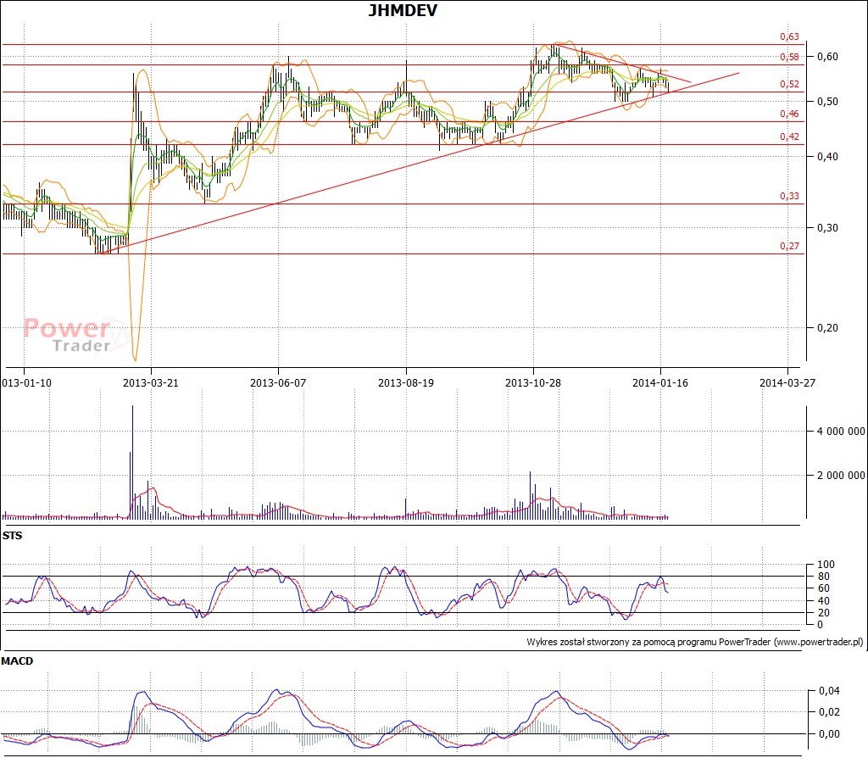Click the 0,46 level label
This screenshot has width=868, height=769.
789,114
